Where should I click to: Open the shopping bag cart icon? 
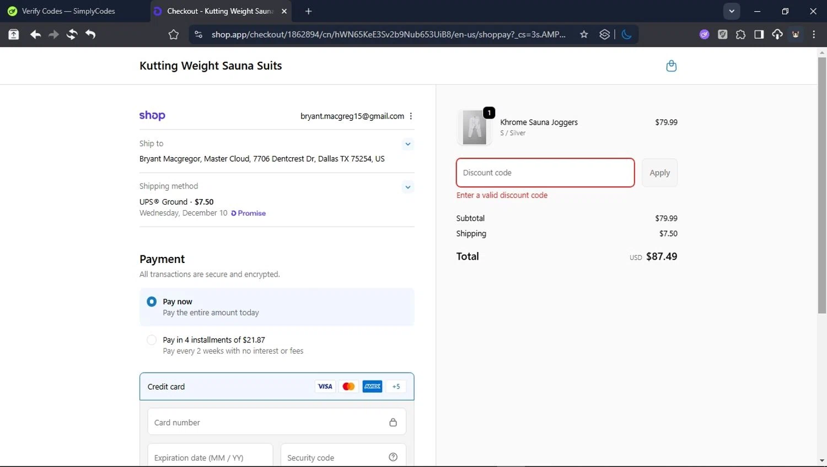(671, 66)
